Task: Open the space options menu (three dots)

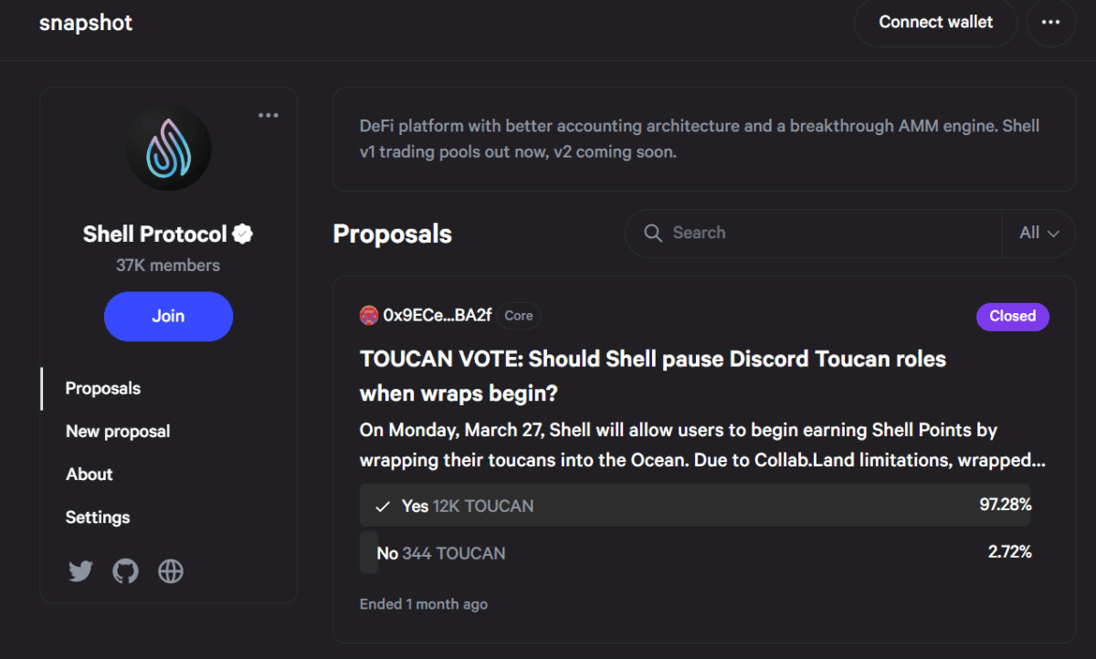Action: [x=268, y=114]
